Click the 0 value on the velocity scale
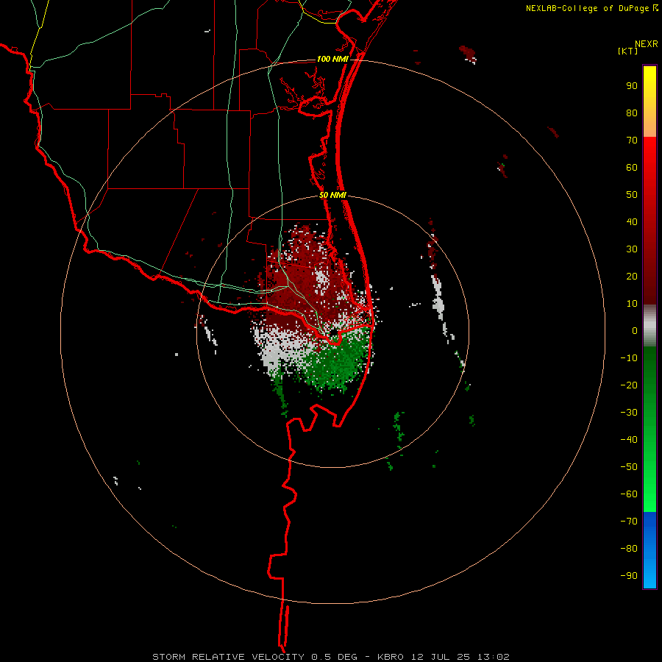Viewport: 662px width, 662px height. point(635,330)
